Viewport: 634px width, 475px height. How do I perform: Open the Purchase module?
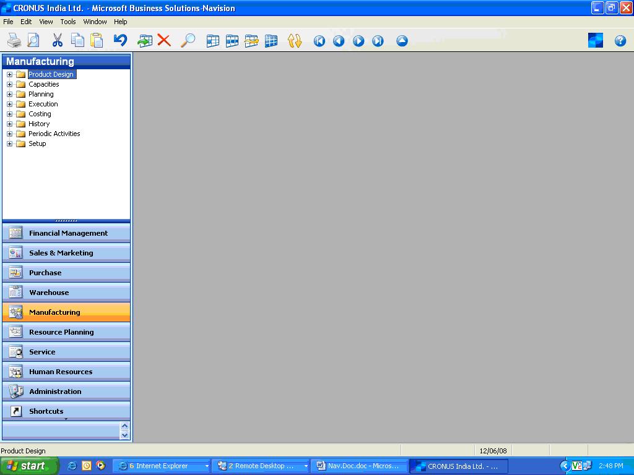pyautogui.click(x=66, y=273)
